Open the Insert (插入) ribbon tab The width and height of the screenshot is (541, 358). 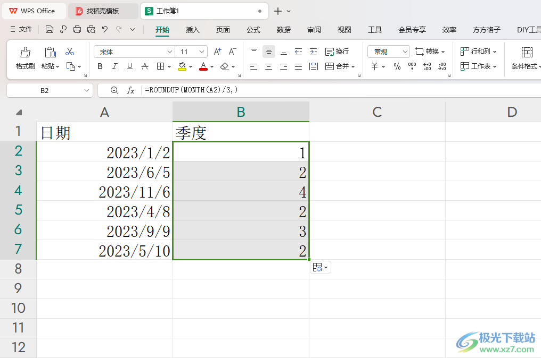[193, 30]
